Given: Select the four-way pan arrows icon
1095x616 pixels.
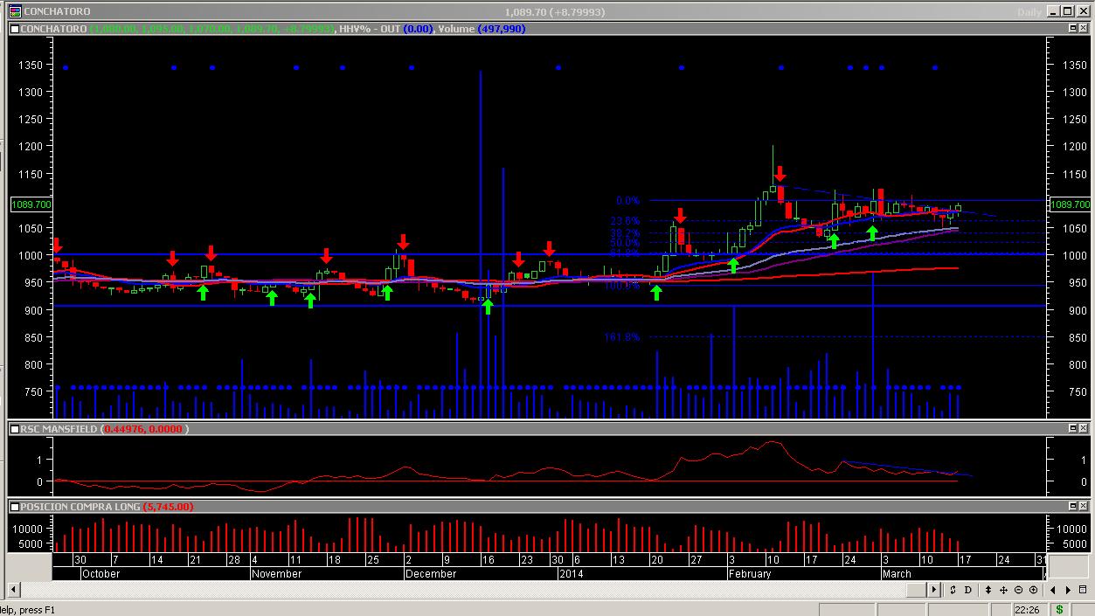Looking at the screenshot, I should pos(1004,590).
